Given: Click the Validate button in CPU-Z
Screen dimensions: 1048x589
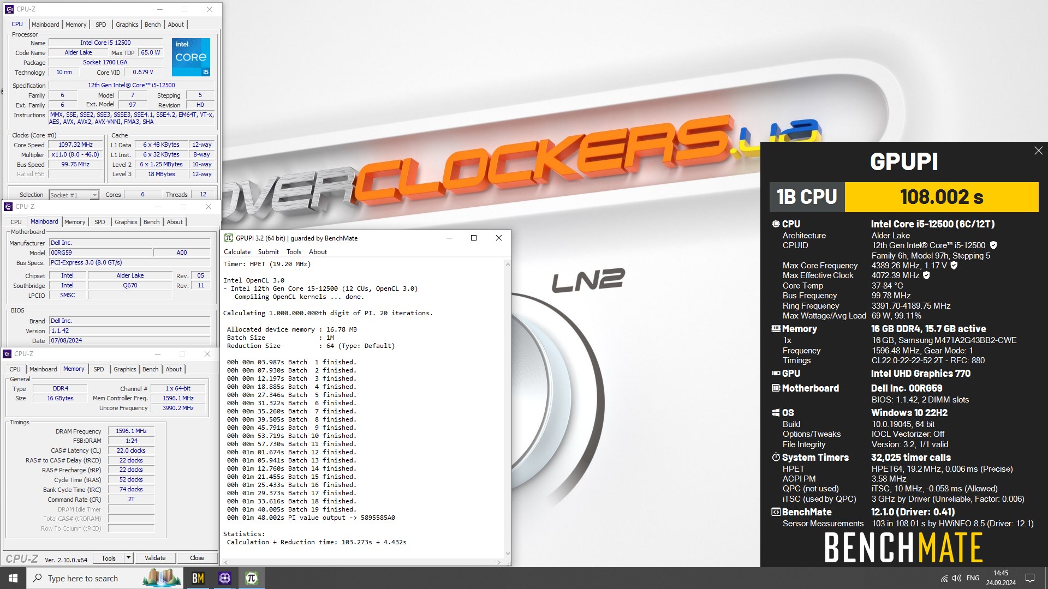Looking at the screenshot, I should [155, 558].
